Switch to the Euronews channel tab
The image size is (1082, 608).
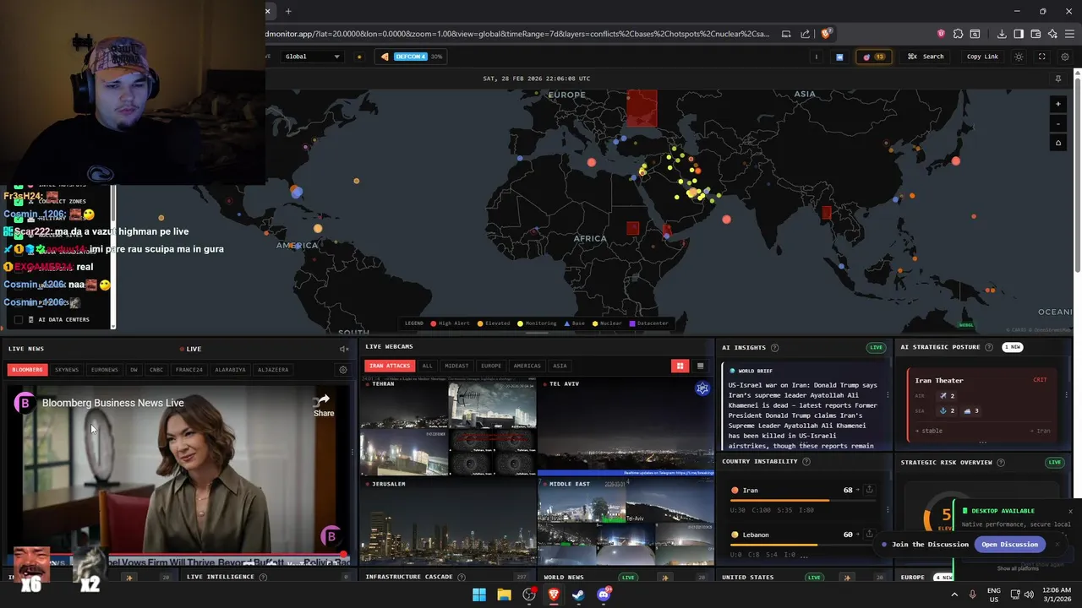point(104,369)
